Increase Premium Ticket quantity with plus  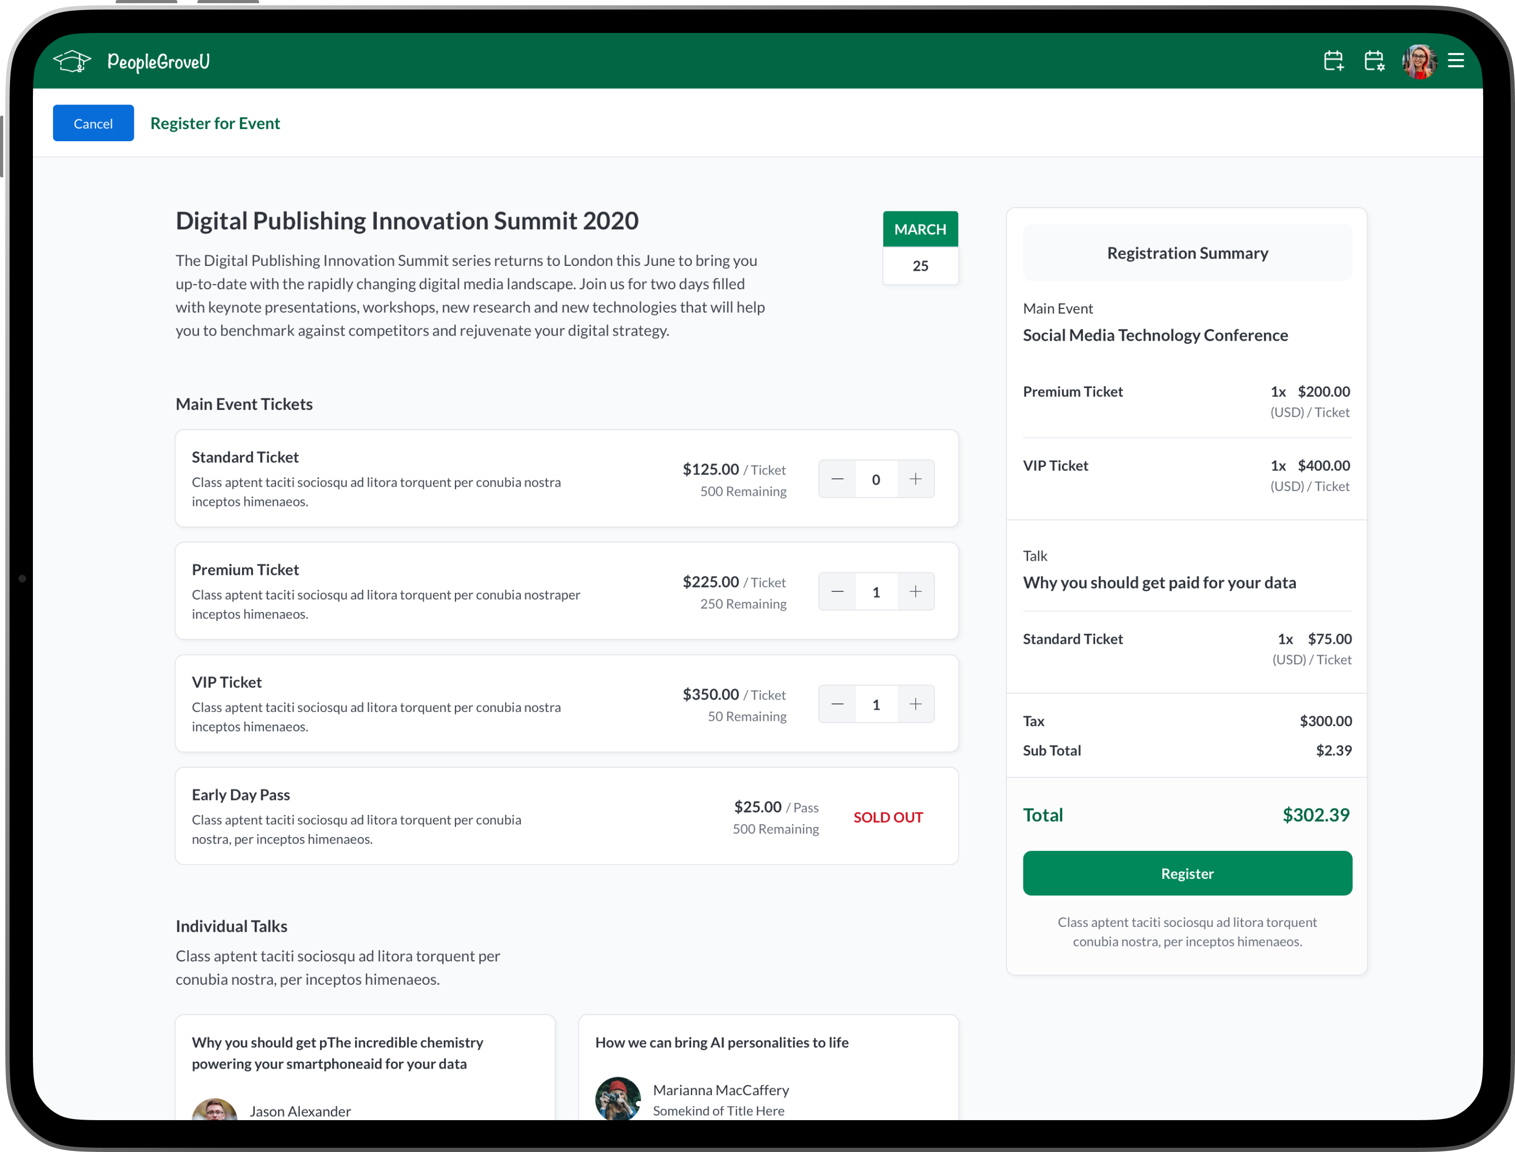coord(915,592)
